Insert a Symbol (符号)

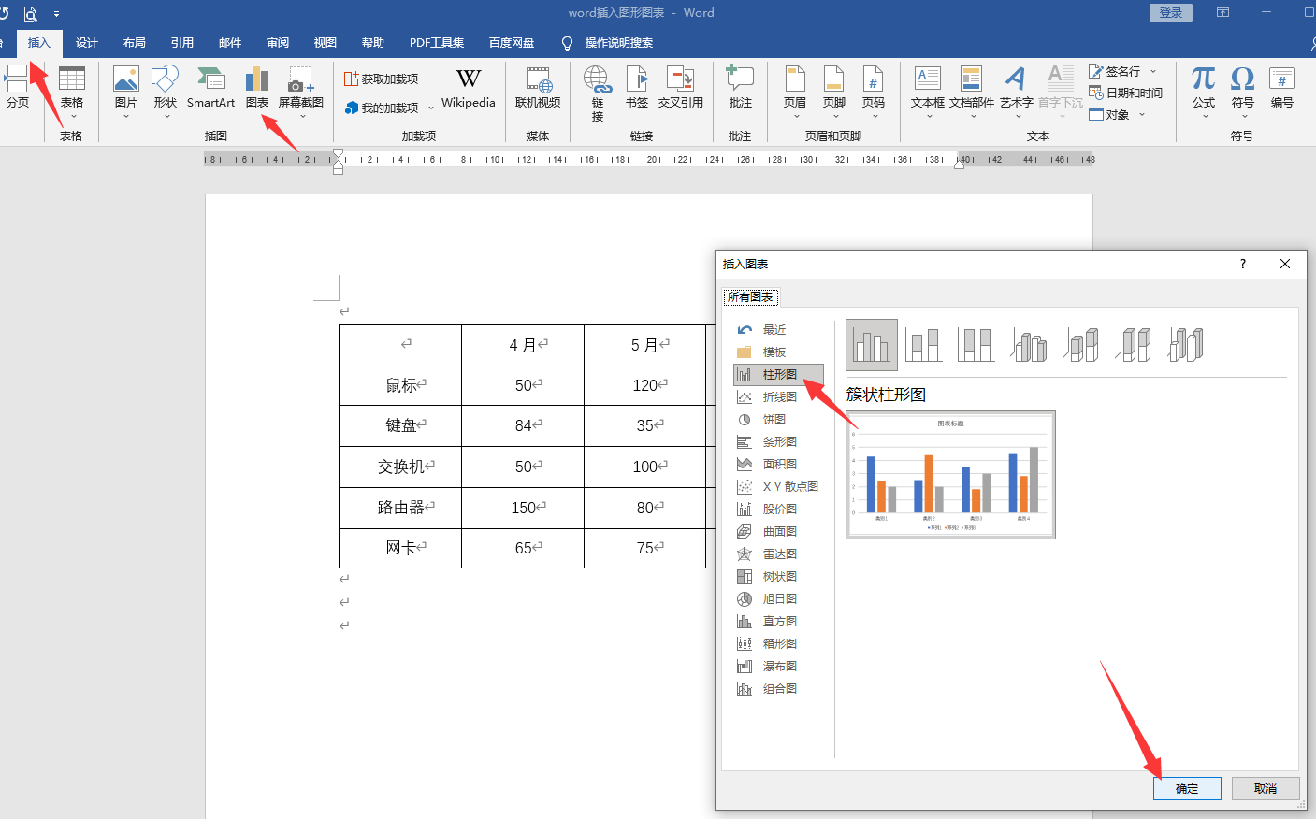[1243, 91]
